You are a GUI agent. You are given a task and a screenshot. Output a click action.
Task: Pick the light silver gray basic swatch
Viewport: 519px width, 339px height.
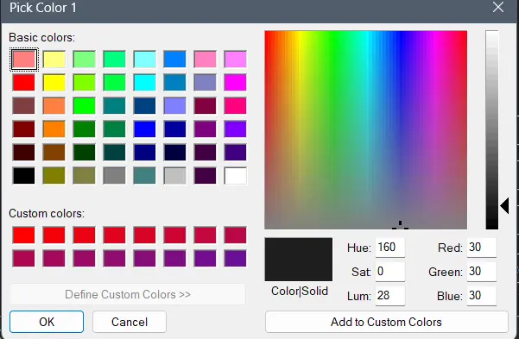point(174,176)
